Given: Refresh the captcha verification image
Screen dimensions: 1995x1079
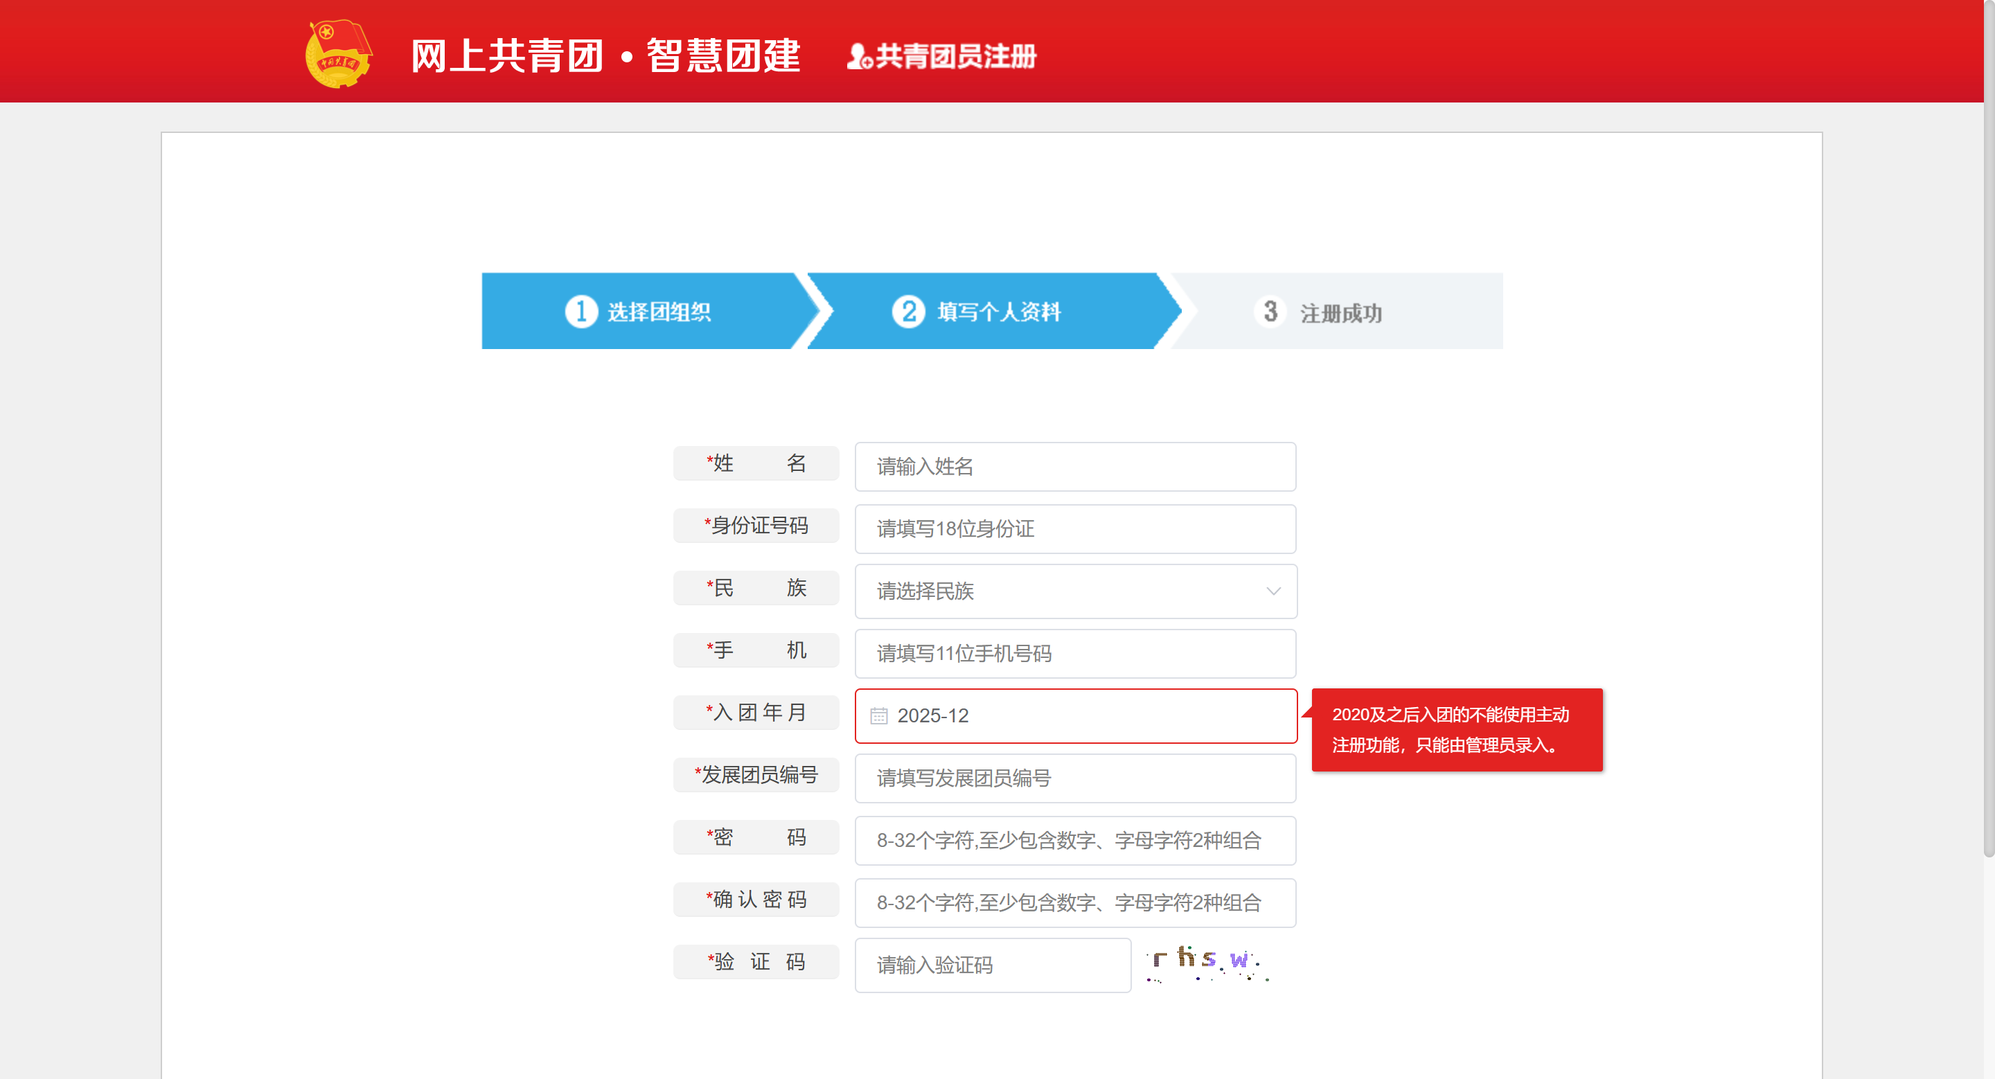Looking at the screenshot, I should [1207, 963].
